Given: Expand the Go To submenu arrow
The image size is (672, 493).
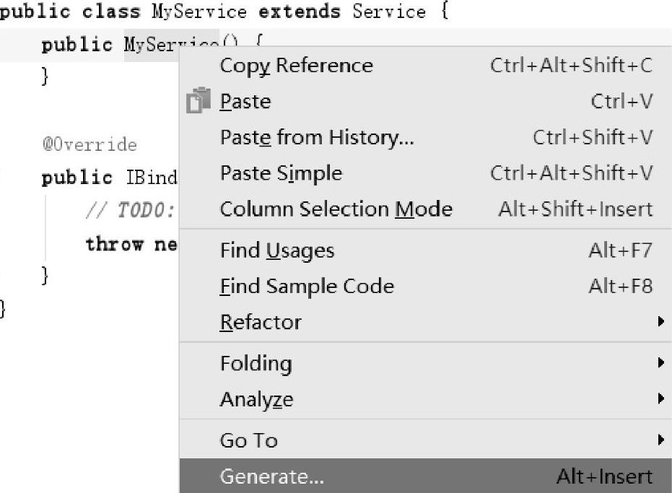Looking at the screenshot, I should (x=660, y=440).
